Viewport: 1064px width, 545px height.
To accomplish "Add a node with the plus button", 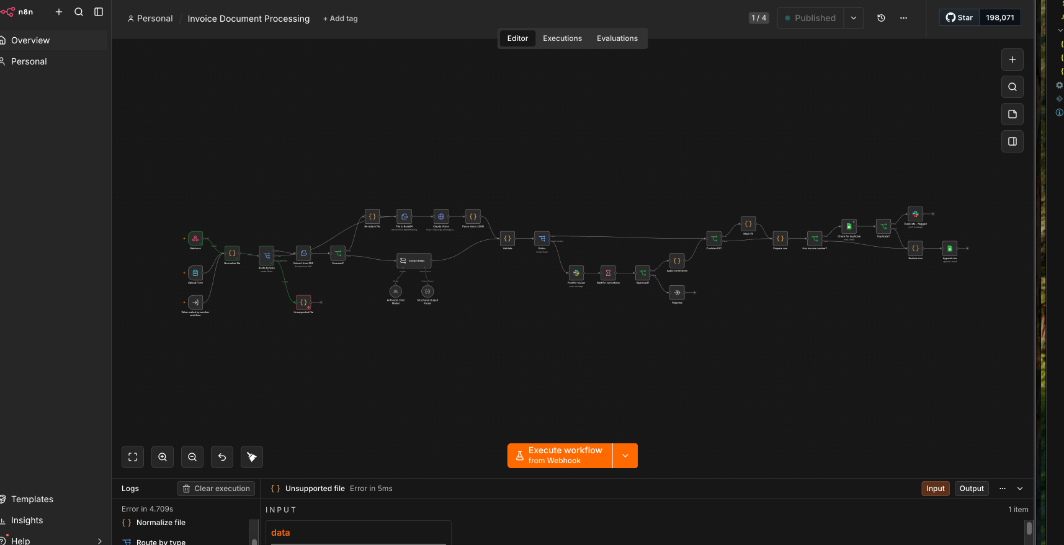I will pyautogui.click(x=1013, y=60).
